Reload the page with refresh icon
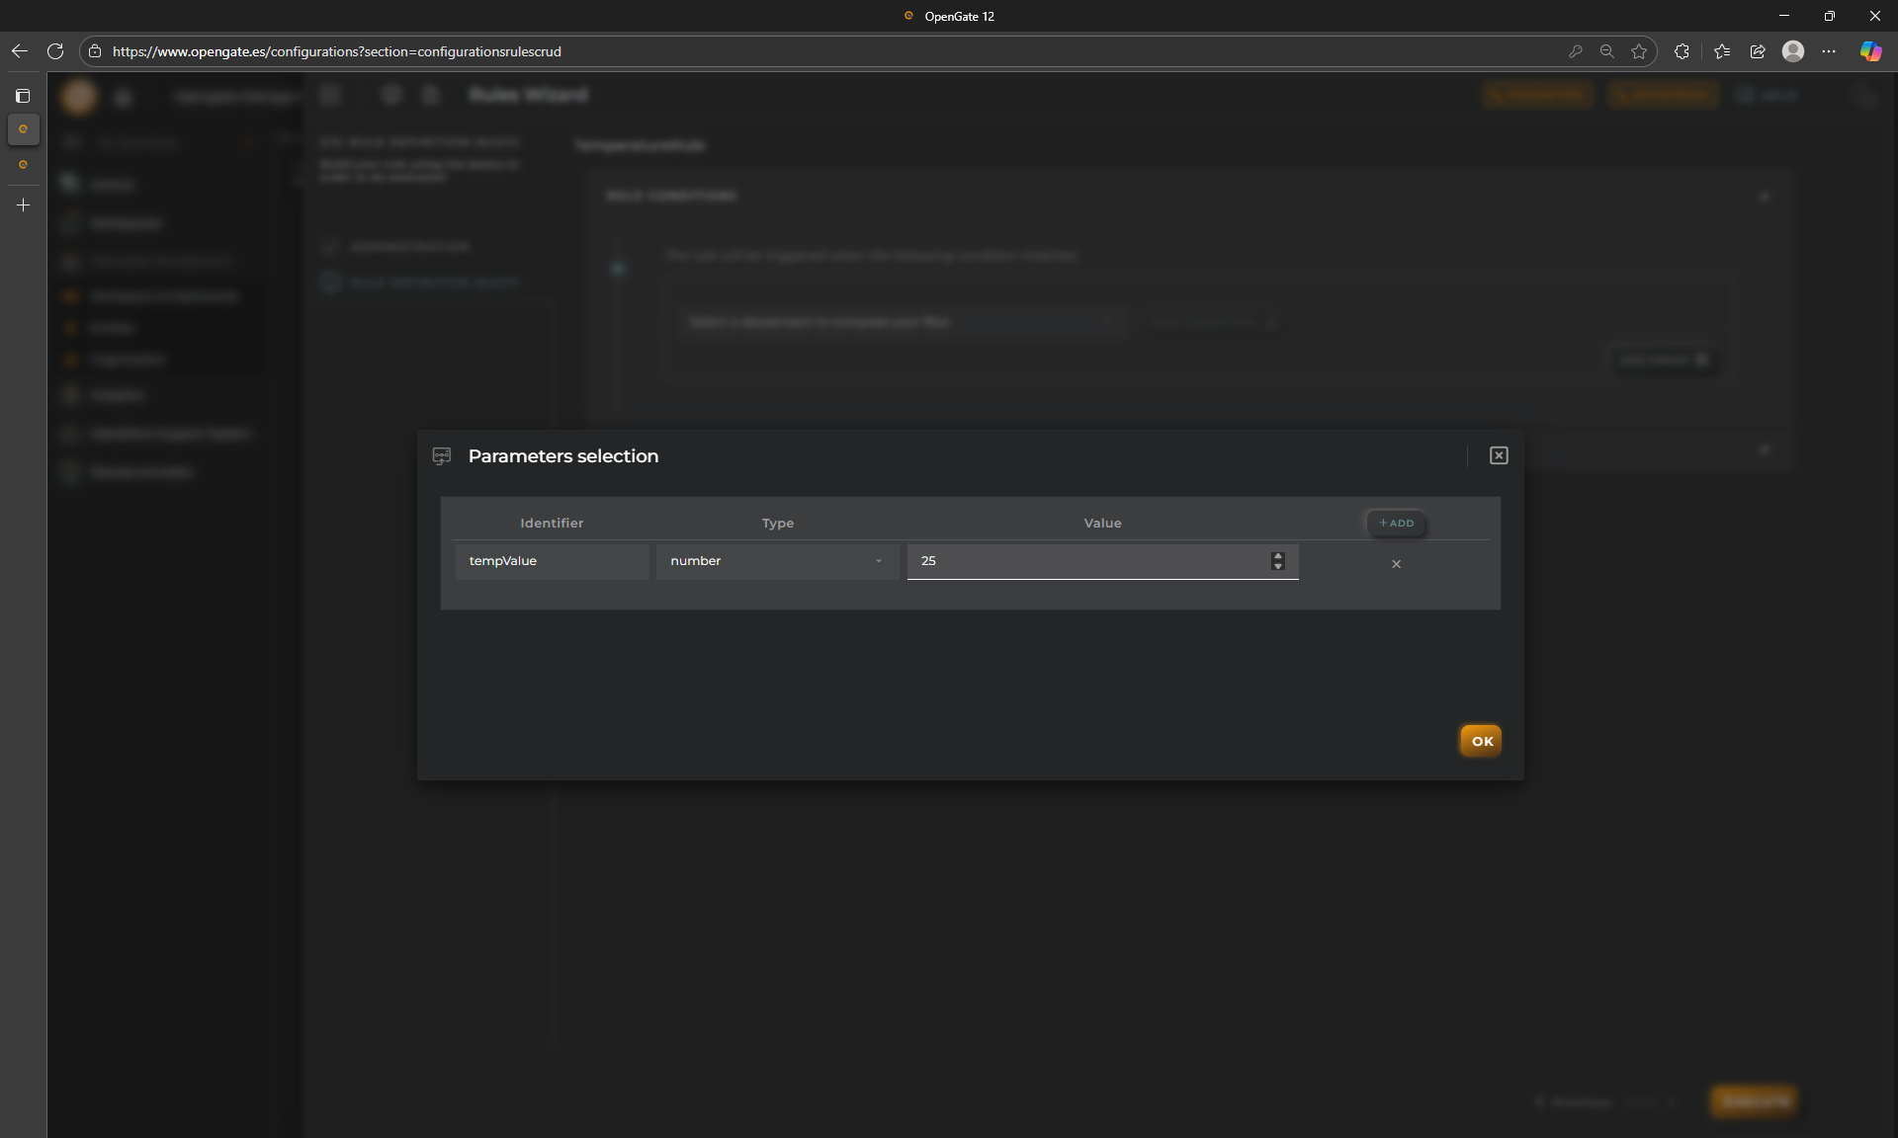 55,51
